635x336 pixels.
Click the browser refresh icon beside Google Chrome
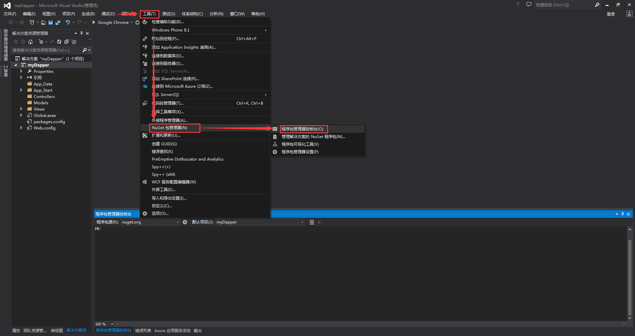137,23
